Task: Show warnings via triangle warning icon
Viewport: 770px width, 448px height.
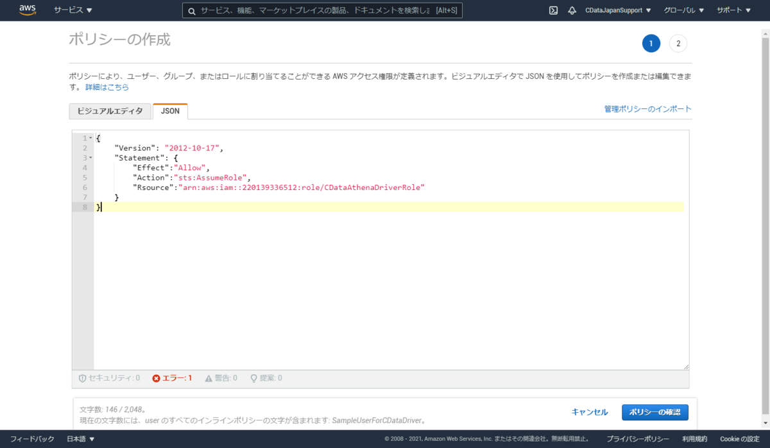Action: (209, 378)
